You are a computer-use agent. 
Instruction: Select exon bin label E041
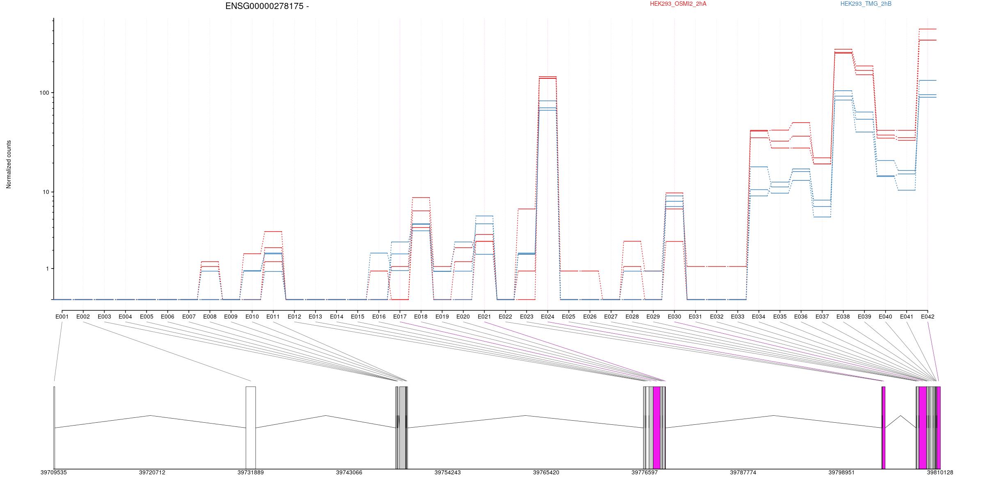point(907,317)
